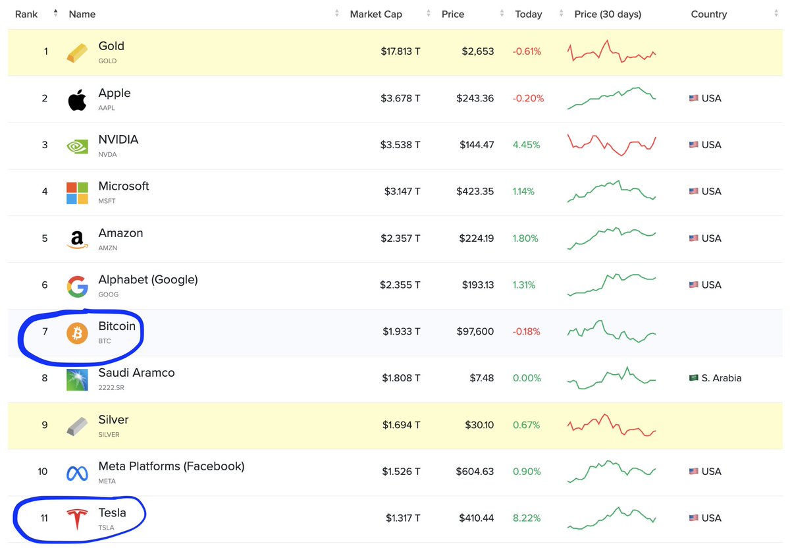The height and width of the screenshot is (550, 790).
Task: Open the Silver asset link
Action: click(x=114, y=420)
